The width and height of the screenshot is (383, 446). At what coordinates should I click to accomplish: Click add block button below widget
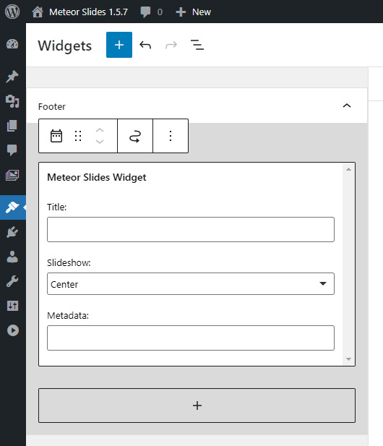[x=197, y=406]
